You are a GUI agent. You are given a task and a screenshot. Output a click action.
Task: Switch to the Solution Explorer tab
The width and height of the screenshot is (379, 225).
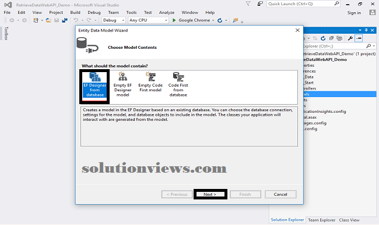(287, 220)
